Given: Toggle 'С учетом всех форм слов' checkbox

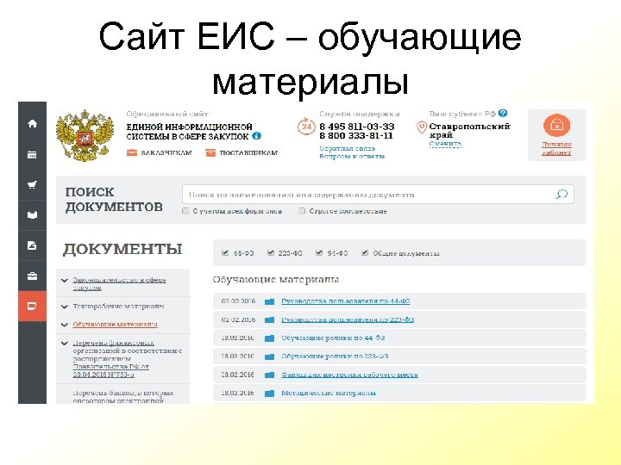Looking at the screenshot, I should [x=185, y=211].
